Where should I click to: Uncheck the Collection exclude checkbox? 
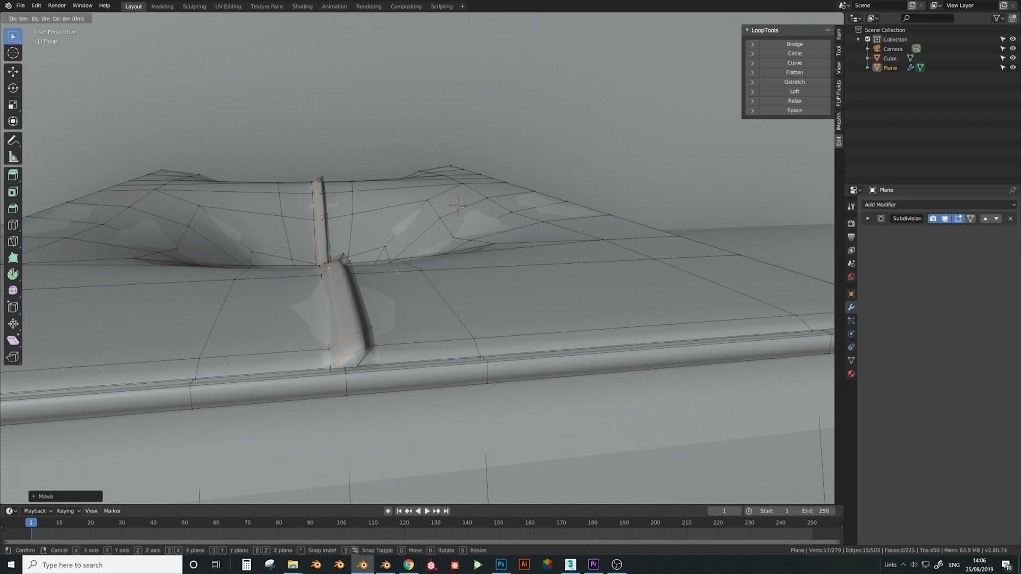coord(868,39)
